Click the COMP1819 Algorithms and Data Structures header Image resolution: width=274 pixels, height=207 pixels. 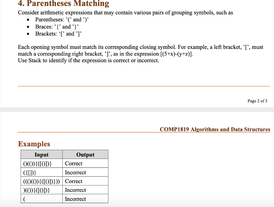click(x=214, y=129)
